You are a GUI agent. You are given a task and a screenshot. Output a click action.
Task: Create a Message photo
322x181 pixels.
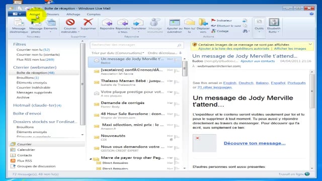(x=36, y=26)
